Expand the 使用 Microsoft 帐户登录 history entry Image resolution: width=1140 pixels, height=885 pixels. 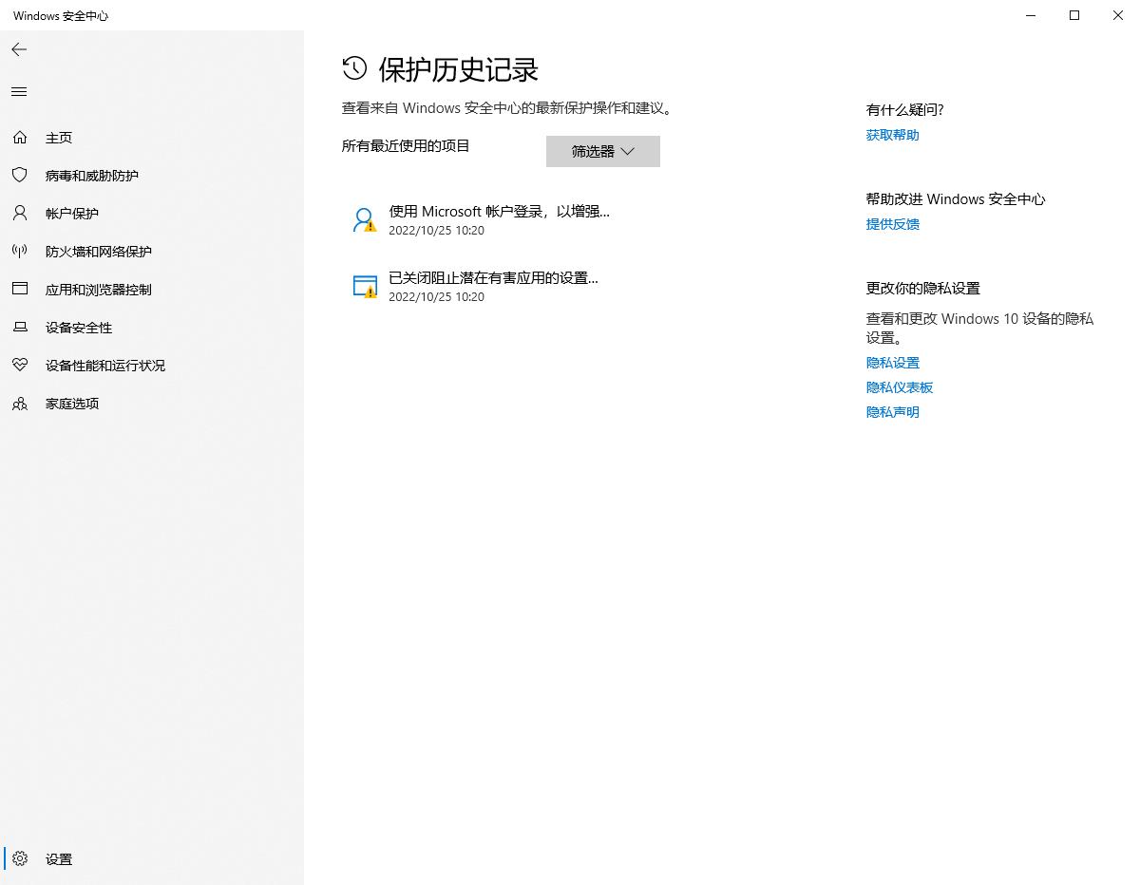(500, 220)
